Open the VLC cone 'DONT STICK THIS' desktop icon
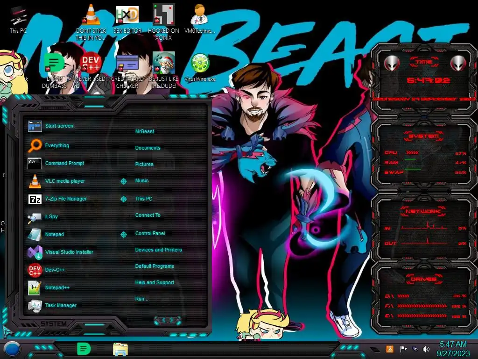The height and width of the screenshot is (359, 478). (91, 22)
